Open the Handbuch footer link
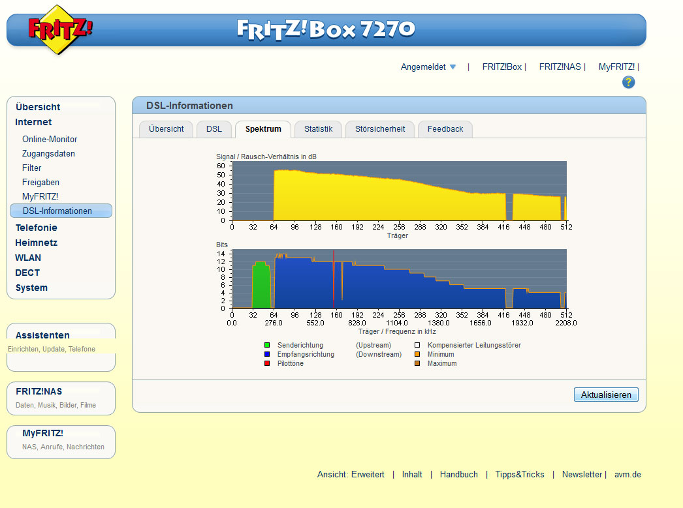This screenshot has width=683, height=508. point(458,475)
